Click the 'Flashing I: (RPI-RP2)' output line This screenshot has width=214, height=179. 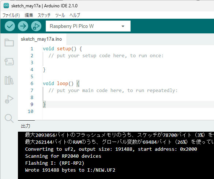55,163
